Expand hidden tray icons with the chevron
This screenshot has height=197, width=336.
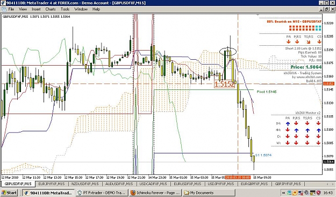[283, 193]
